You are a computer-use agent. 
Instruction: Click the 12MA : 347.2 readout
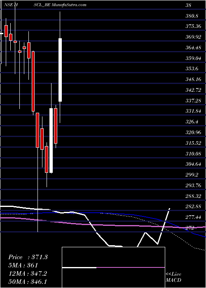pos(28,274)
